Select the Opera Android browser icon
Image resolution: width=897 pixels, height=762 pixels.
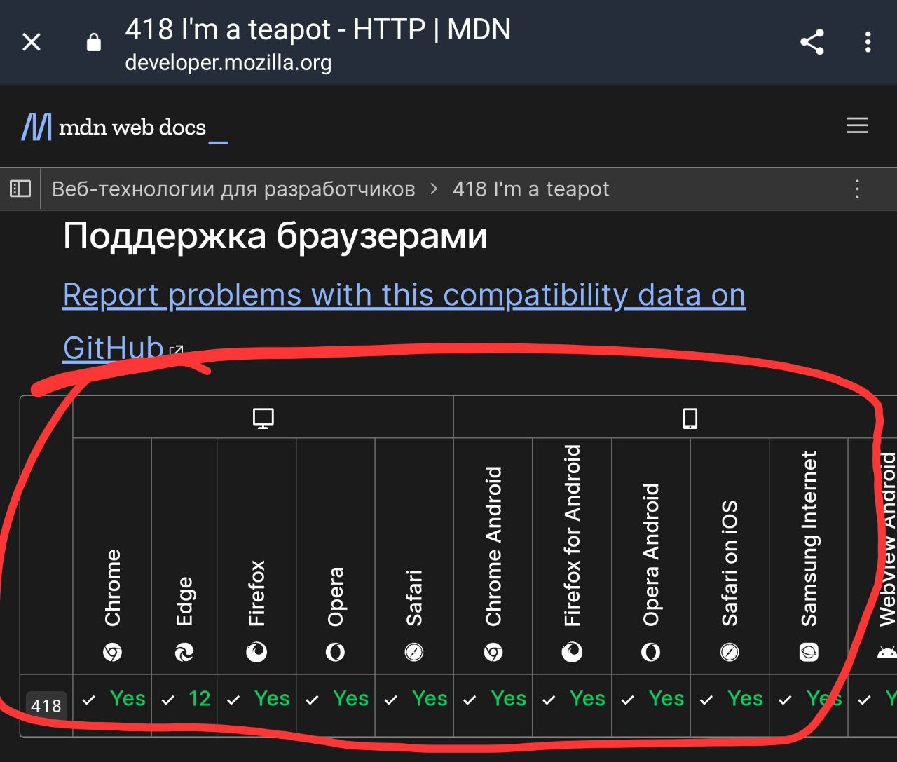coord(651,653)
